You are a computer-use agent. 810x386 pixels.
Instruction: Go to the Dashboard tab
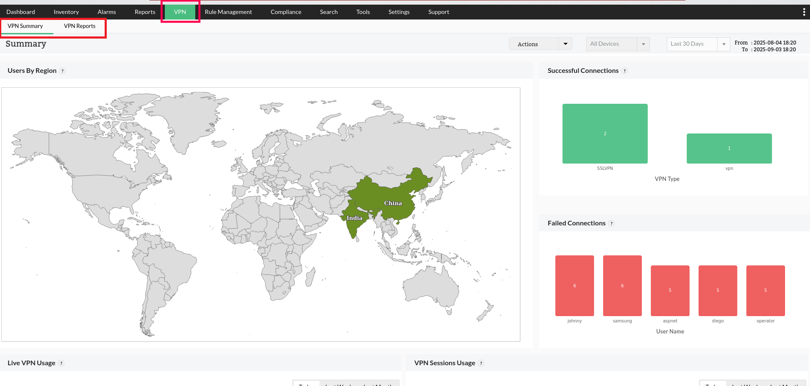21,12
